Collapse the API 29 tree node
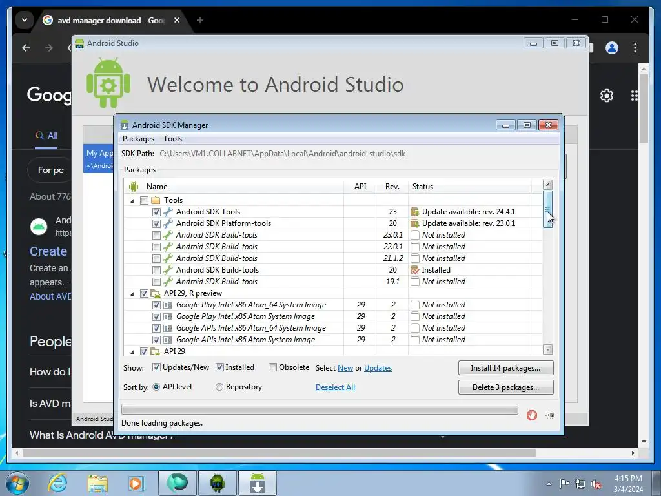Screen dimensions: 661x496 [x=132, y=351]
